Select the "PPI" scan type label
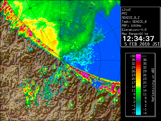 tap(124, 14)
